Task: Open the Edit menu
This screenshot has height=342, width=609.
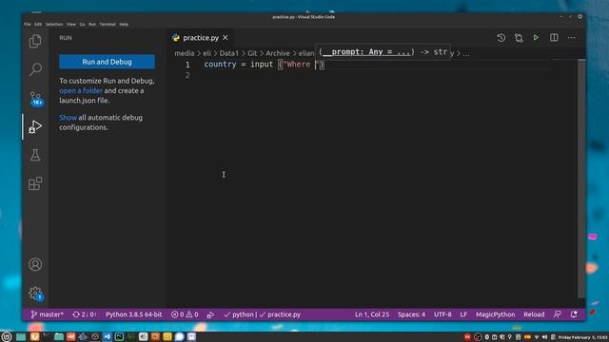Action: point(38,24)
